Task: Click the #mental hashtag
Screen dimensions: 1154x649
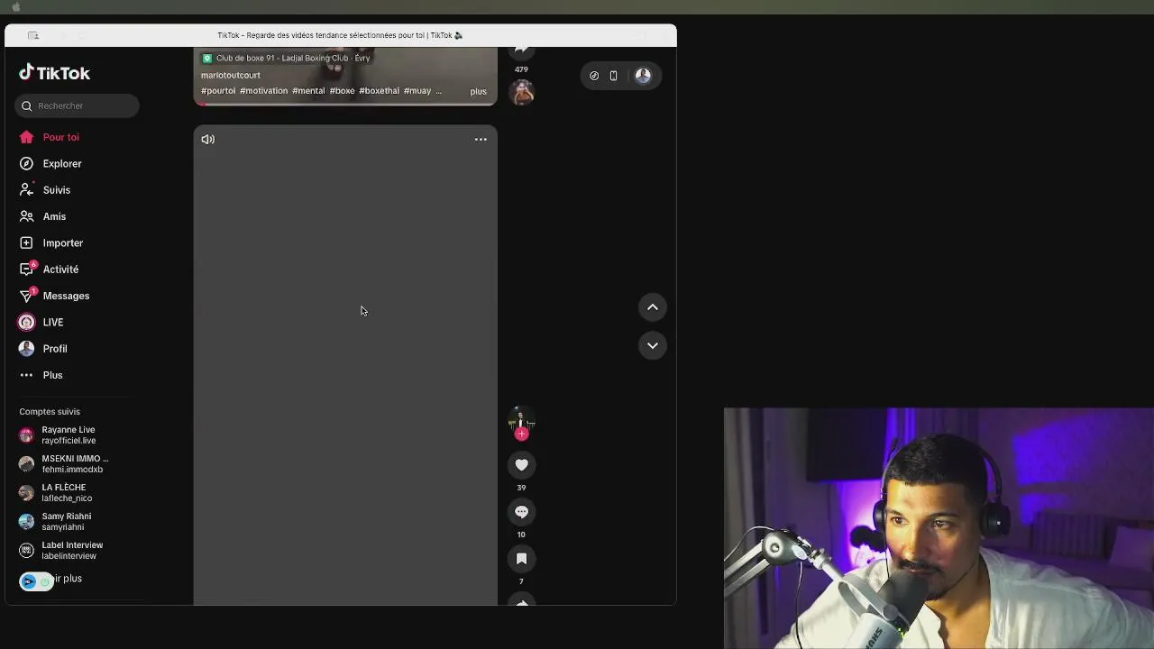Action: point(308,91)
